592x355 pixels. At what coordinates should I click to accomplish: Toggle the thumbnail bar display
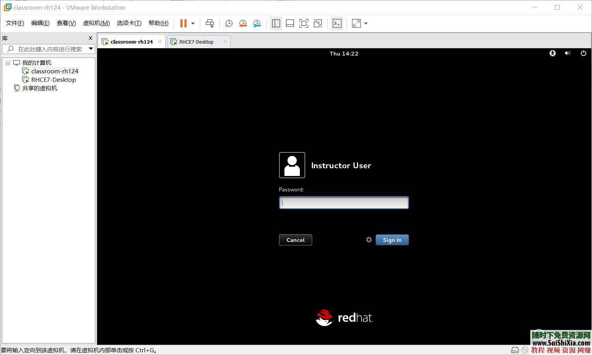(x=290, y=23)
